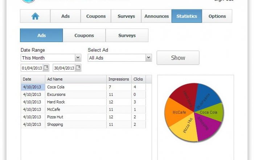254x160 pixels.
Task: Click the clicks value 3 for Hard Rock
Action: 139,102
